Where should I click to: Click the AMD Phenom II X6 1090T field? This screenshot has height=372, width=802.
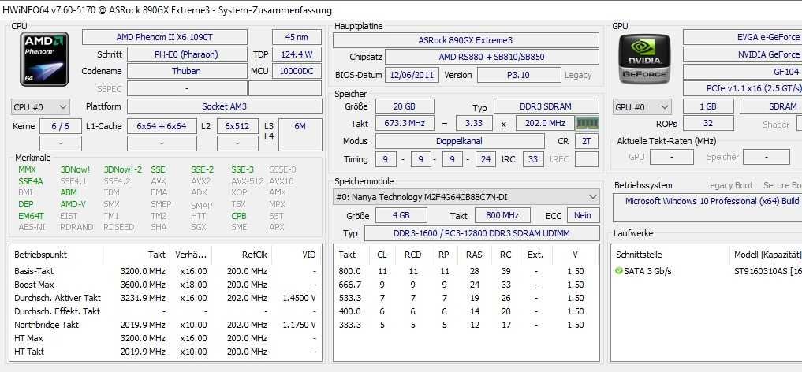coord(164,37)
